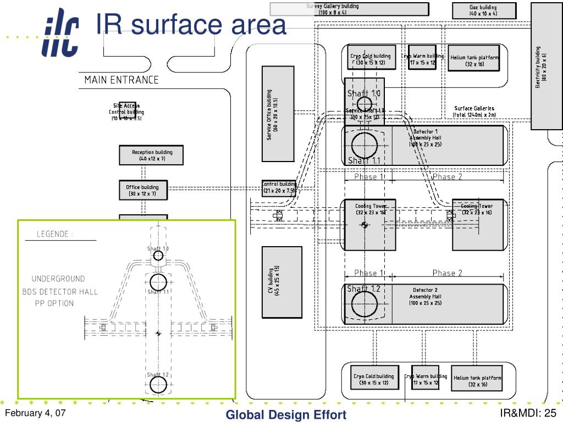The height and width of the screenshot is (422, 563).
Task: Click the Reception building (40 x12 x 7) box
Action: click(151, 155)
